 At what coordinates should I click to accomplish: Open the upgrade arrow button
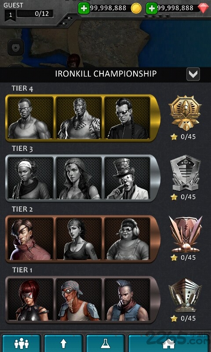(63, 344)
